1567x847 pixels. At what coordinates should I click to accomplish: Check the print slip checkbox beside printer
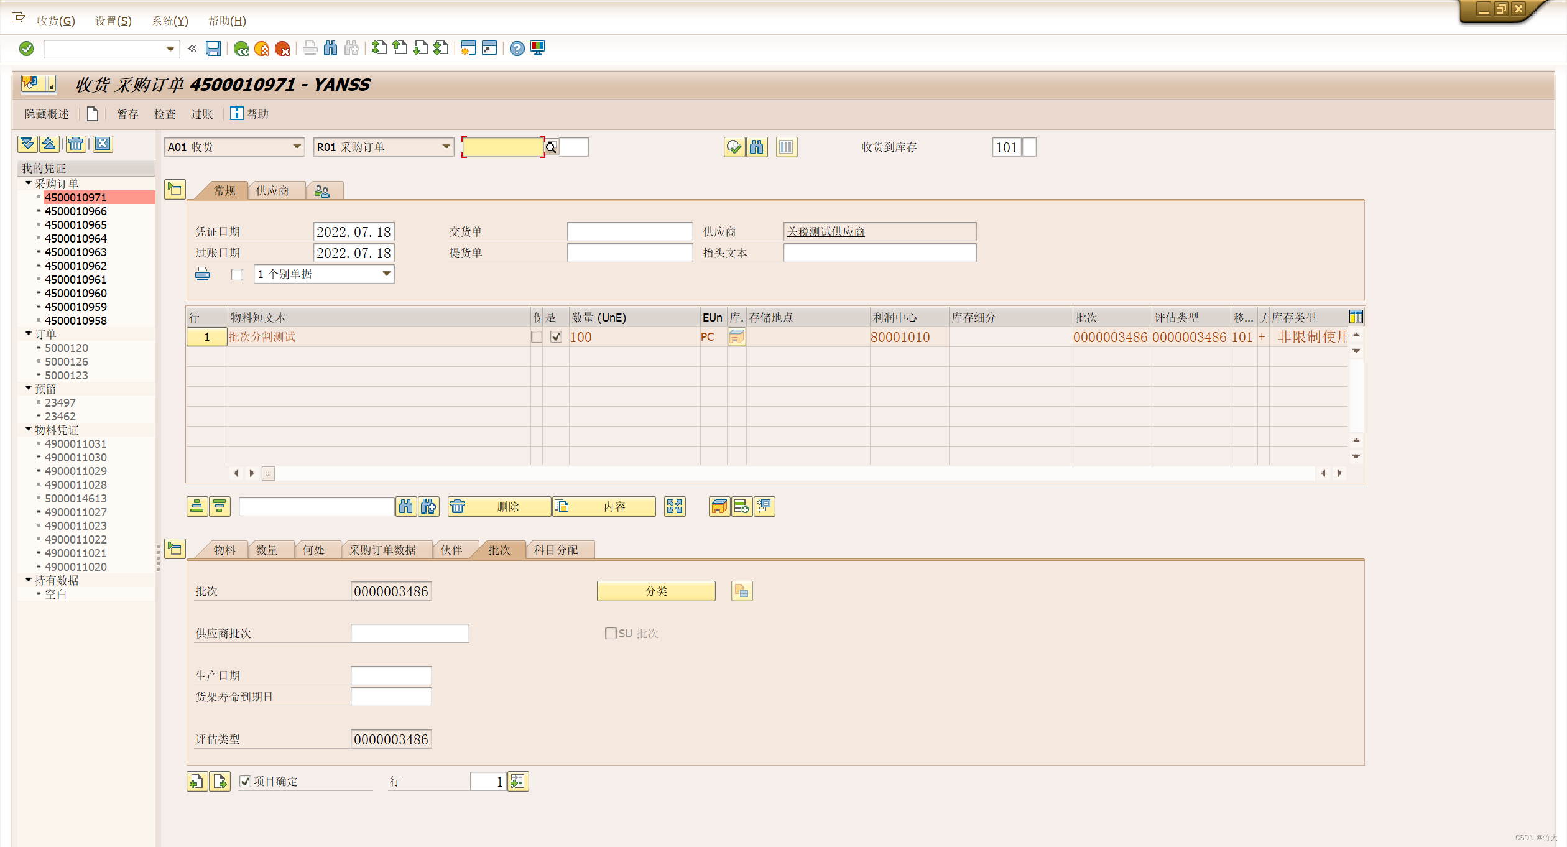[237, 274]
